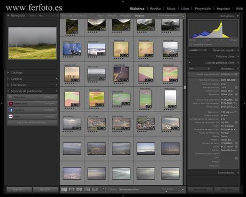Click the hard drive publishing service icon
This screenshot has height=197, width=246.
click(11, 97)
